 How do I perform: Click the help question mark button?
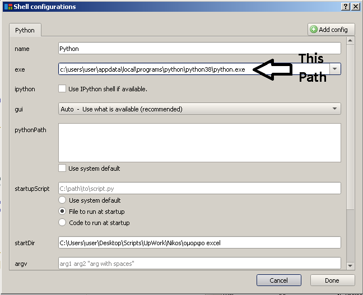click(346, 7)
